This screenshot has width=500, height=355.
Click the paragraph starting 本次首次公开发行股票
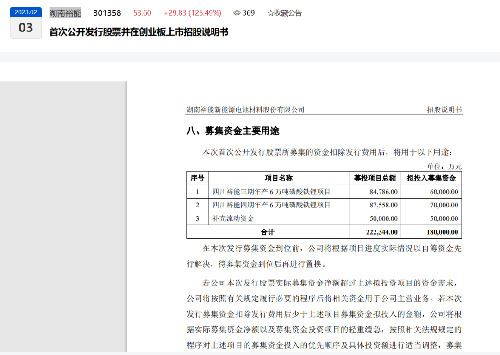(x=327, y=152)
